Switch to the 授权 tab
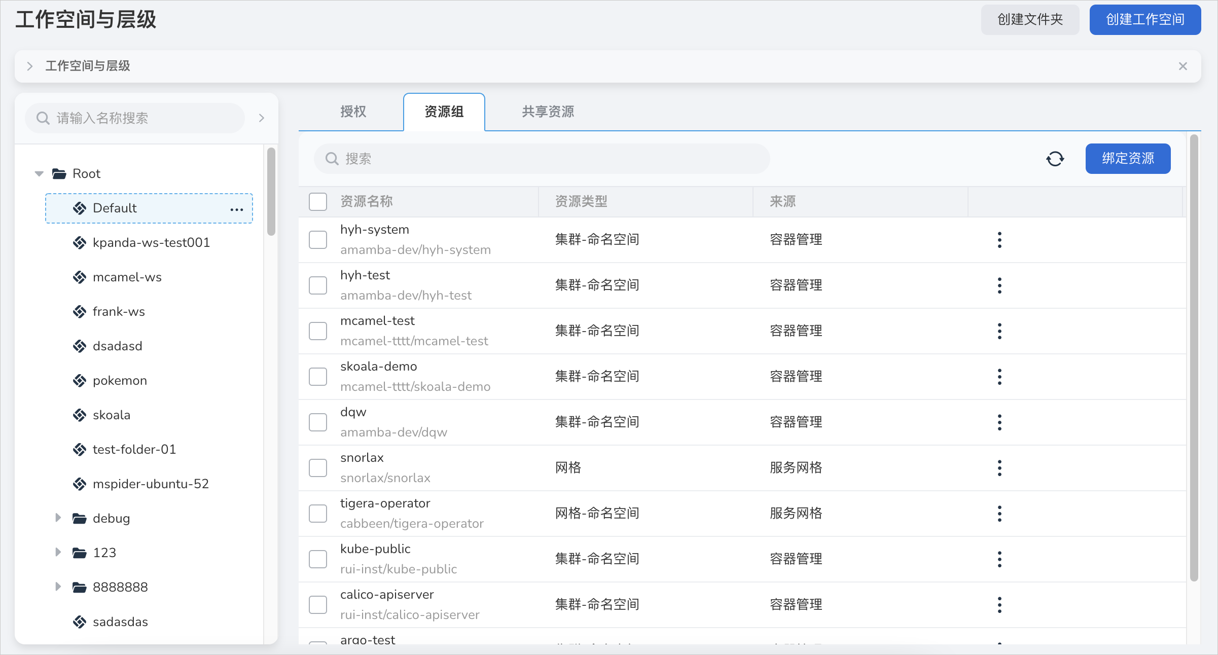The image size is (1218, 655). 353,112
